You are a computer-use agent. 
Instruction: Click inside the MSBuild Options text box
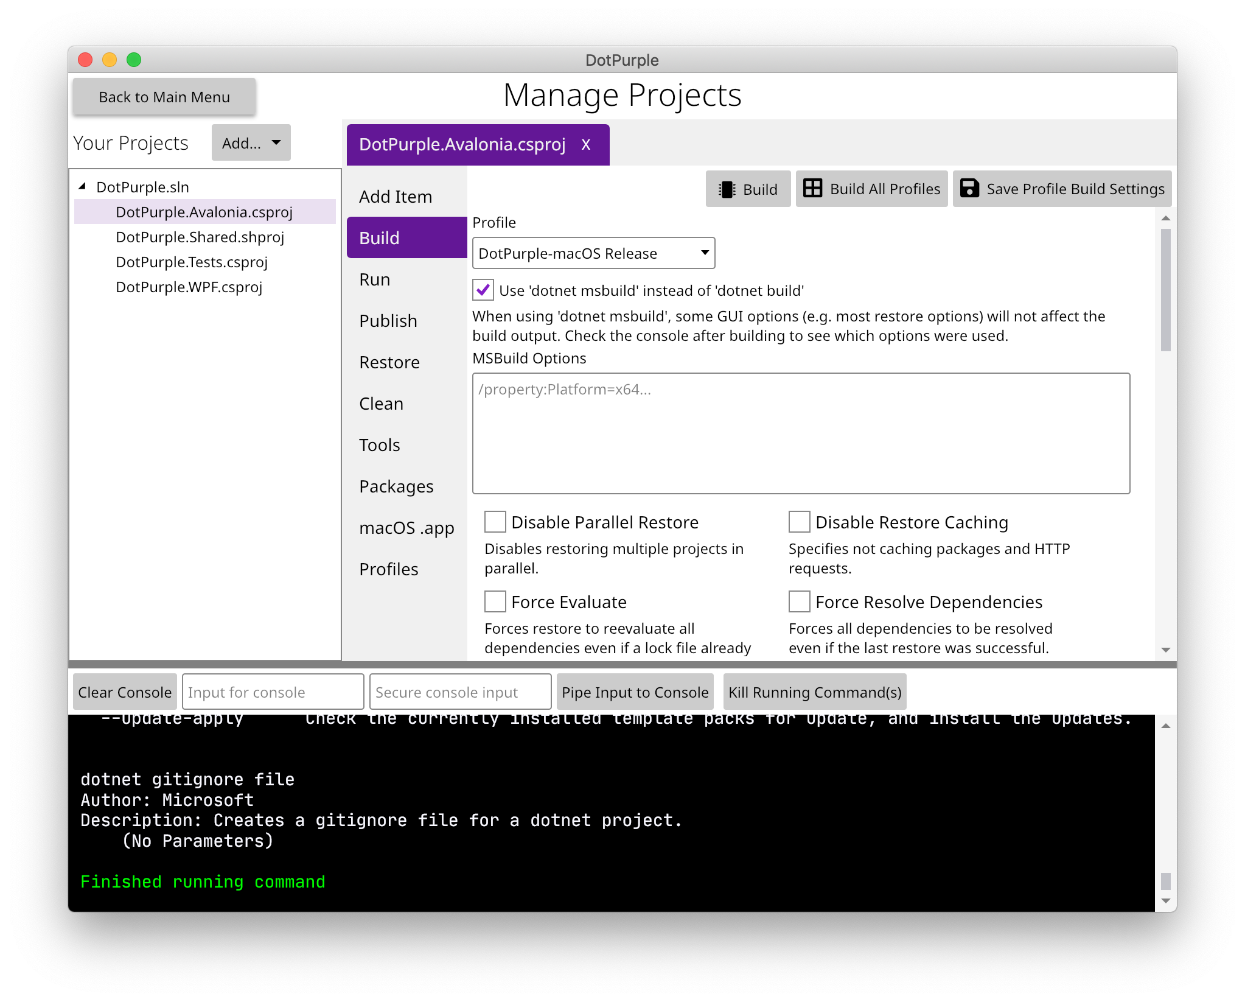[x=801, y=433]
